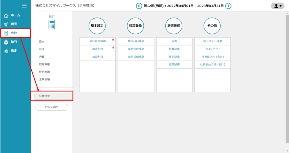Go to previous fiscal period arrow
This screenshot has height=153, width=289.
click(x=139, y=6)
